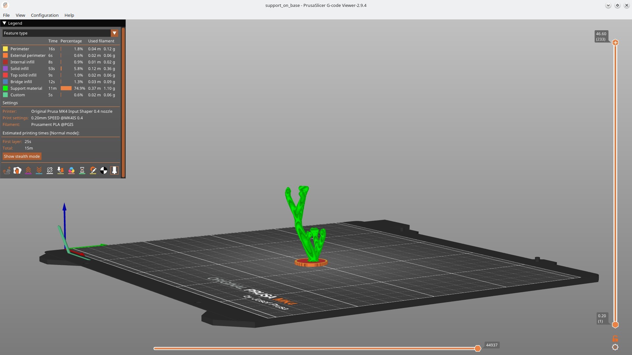Toggle Retractions upward chevrons icon
The height and width of the screenshot is (355, 632).
tap(28, 170)
